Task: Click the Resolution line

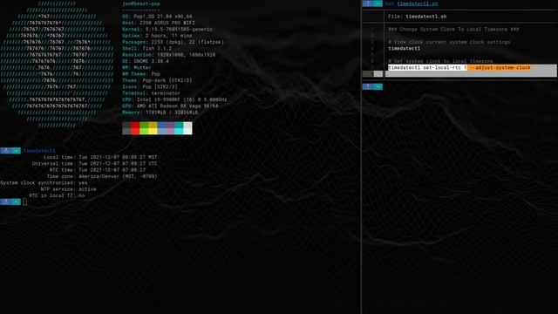Action: click(168, 55)
